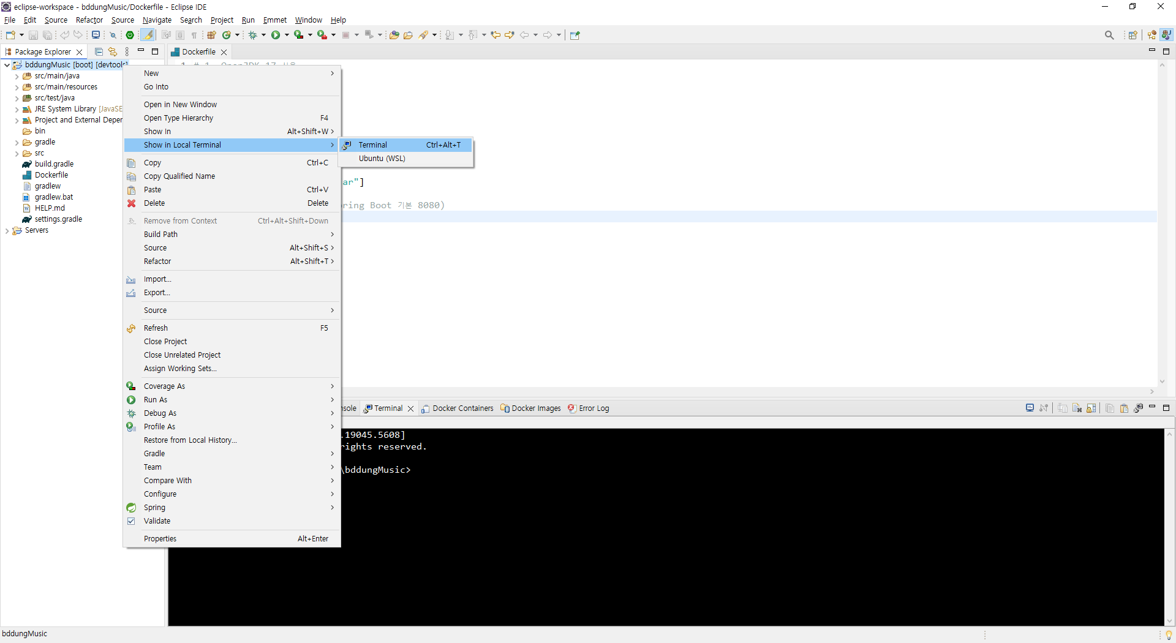Switch to the Docker Images tab
Viewport: 1176px width, 643px height.
tap(530, 408)
